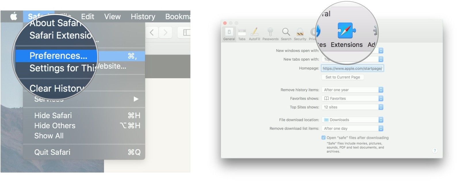Click the Safari back arrow button
This screenshot has width=460, height=182.
click(152, 32)
